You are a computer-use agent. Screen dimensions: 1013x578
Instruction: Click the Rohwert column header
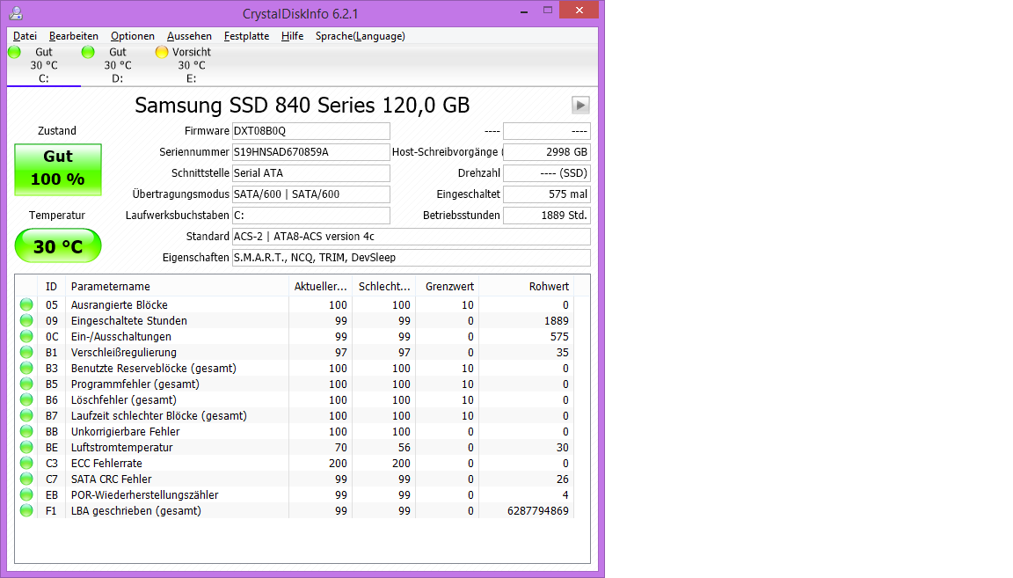[x=526, y=287]
